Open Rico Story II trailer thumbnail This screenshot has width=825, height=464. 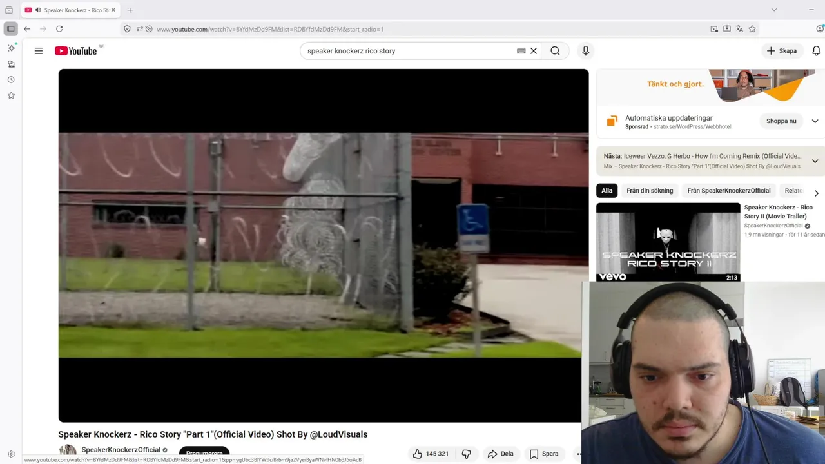pyautogui.click(x=668, y=242)
